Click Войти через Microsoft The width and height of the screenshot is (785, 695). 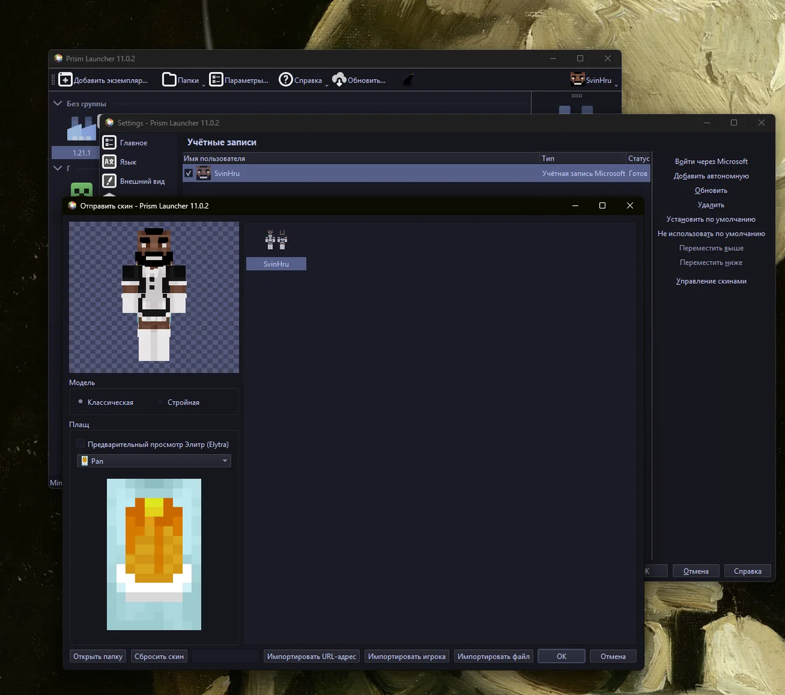(x=711, y=161)
